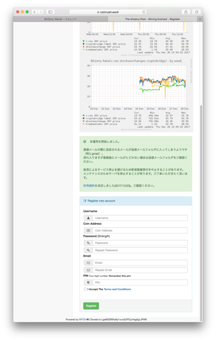Click the Four digit number PIN hint

pos(110,276)
